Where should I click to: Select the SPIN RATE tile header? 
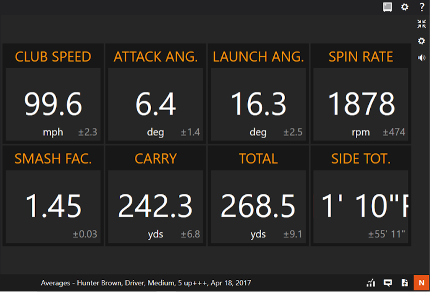361,57
